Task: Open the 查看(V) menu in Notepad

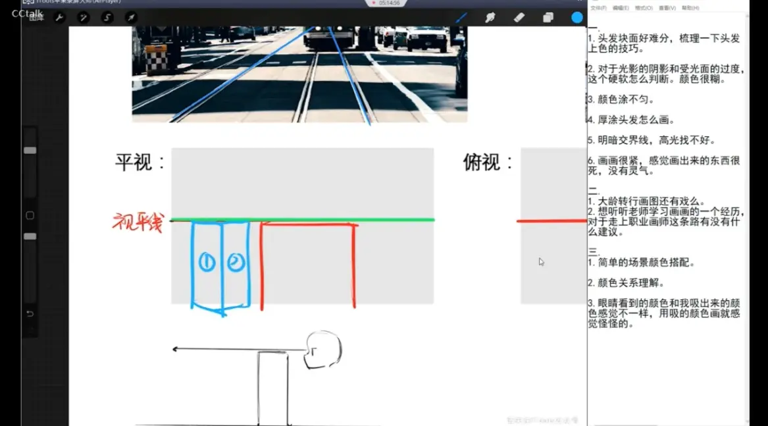Action: 667,8
